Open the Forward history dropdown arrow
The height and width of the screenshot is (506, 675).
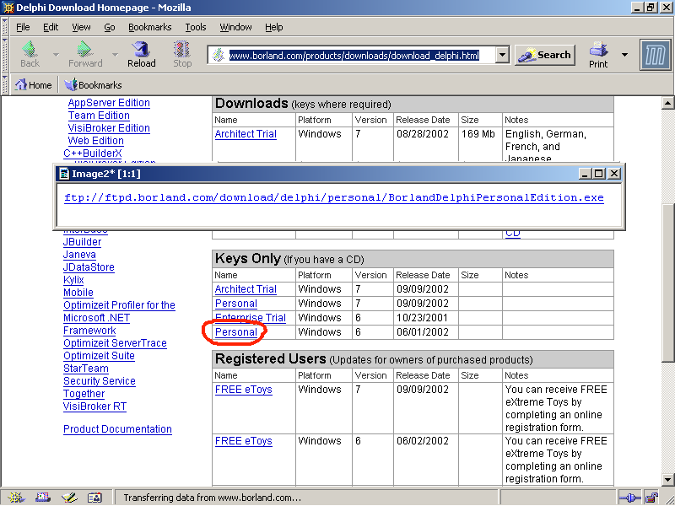pos(115,55)
